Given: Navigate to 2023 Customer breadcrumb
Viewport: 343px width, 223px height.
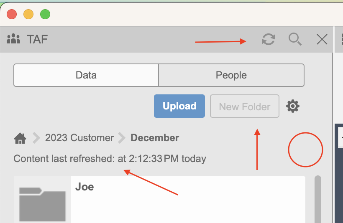Looking at the screenshot, I should click(79, 138).
